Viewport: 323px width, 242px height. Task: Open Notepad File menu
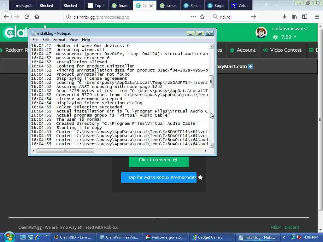point(35,40)
